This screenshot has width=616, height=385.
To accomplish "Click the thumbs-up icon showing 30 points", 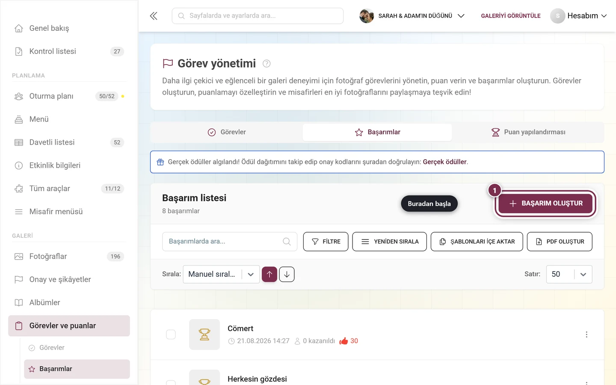I will 344,341.
